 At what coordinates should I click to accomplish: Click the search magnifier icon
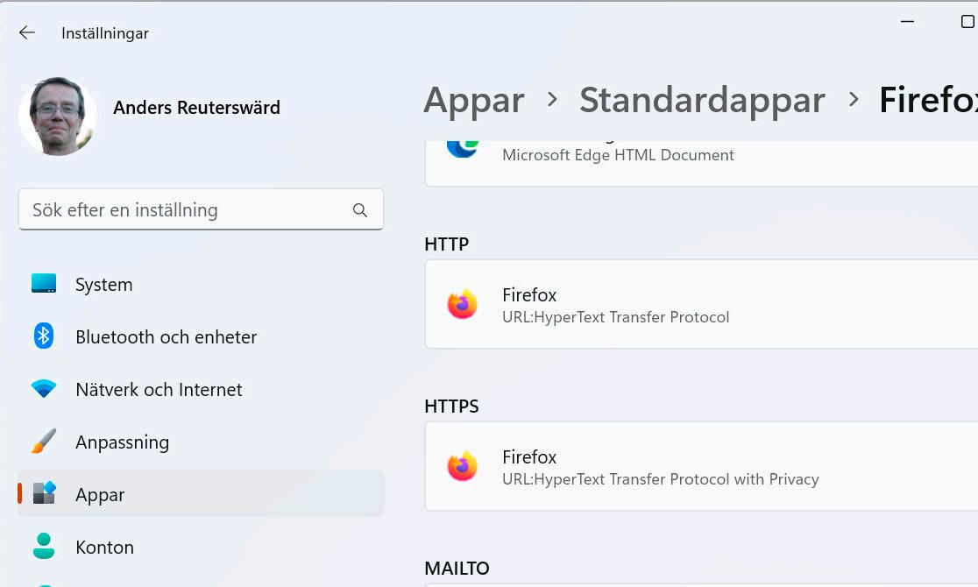[x=359, y=210]
